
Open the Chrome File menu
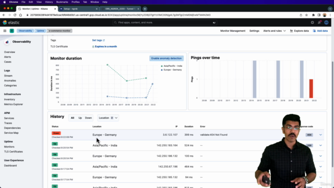[23, 2]
